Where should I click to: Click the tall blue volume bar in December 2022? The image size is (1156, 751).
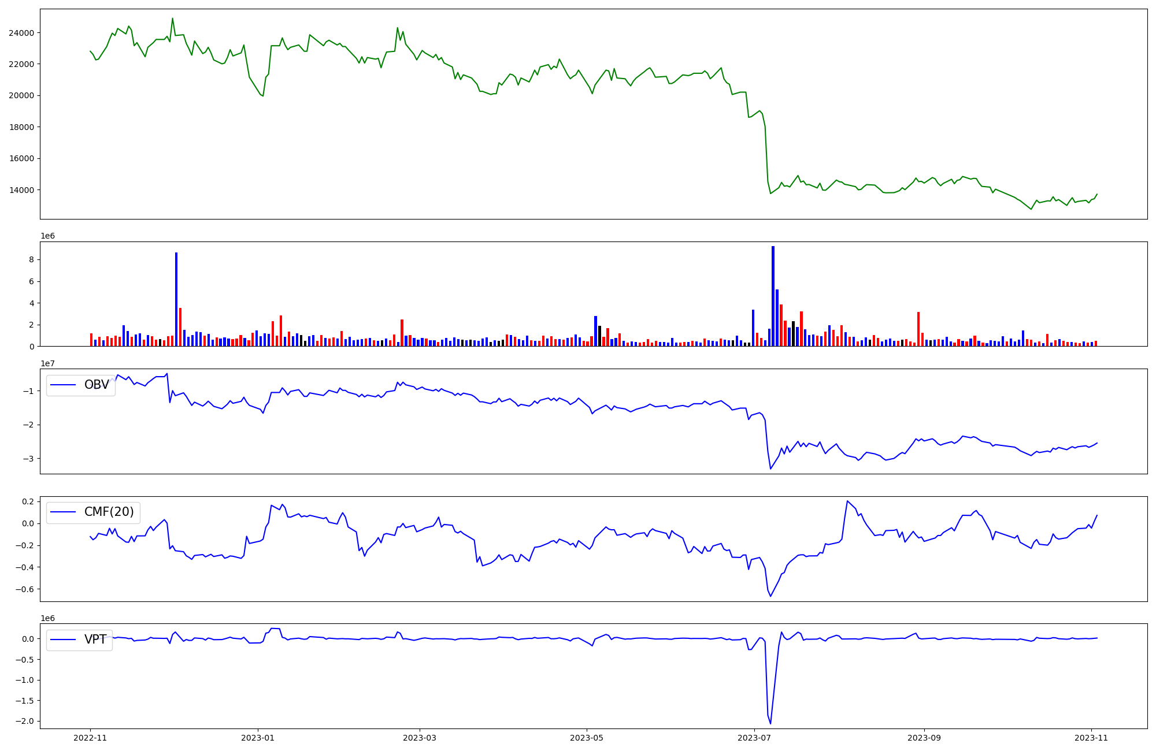[x=176, y=299]
